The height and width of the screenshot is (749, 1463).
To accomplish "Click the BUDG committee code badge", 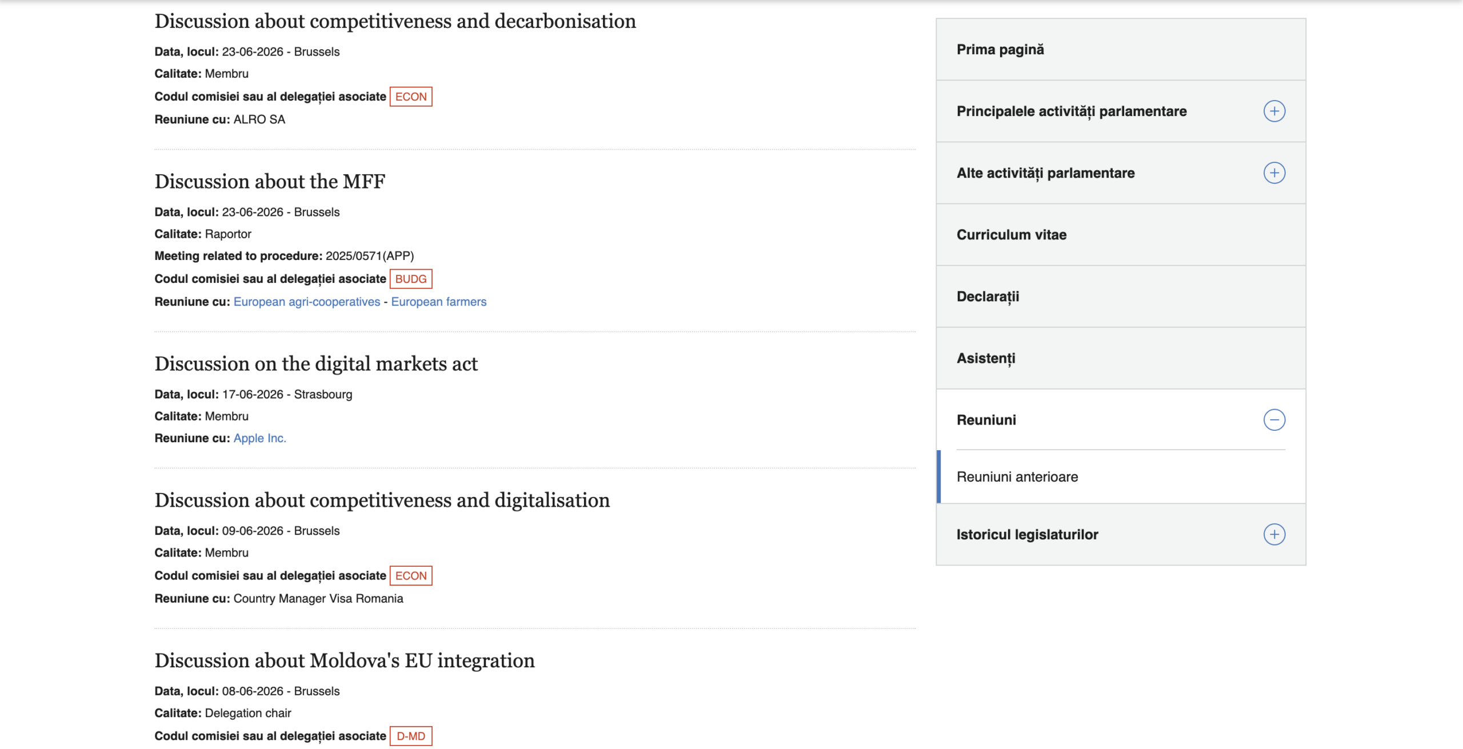I will point(411,279).
